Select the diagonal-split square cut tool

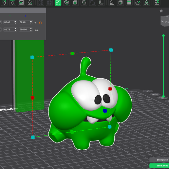tap(84, 3)
